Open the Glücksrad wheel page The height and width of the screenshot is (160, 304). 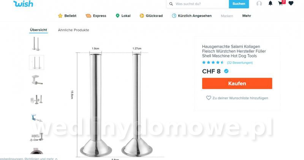151,16
